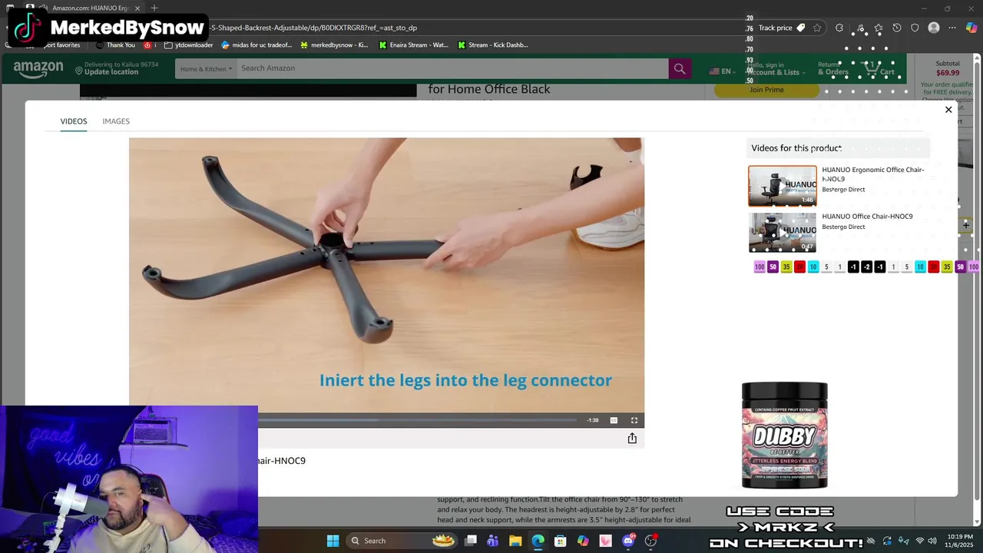Click Update location in Amazon header

pyautogui.click(x=111, y=72)
